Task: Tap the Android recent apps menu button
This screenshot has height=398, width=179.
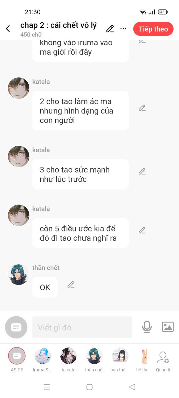Action: click(x=47, y=387)
